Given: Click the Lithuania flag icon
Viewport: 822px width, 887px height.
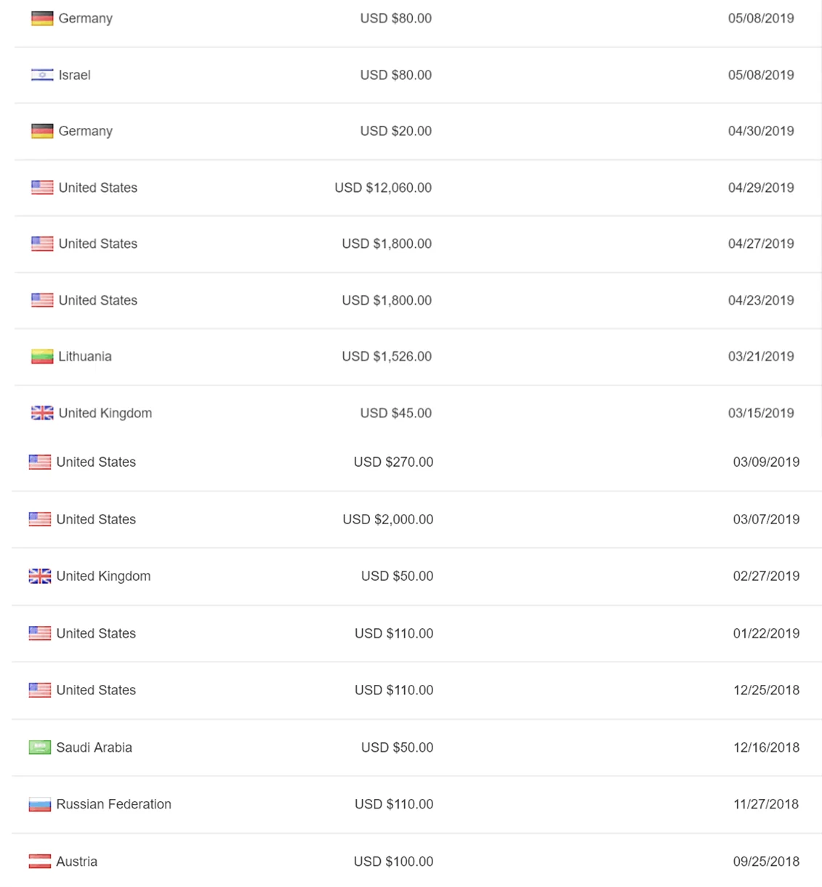Looking at the screenshot, I should click(42, 356).
